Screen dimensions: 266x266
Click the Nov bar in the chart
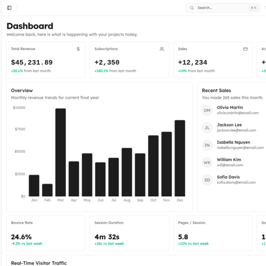point(167,164)
